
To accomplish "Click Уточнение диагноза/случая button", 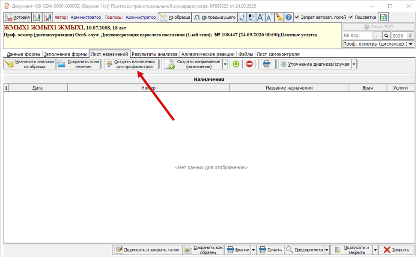I will point(315,64).
